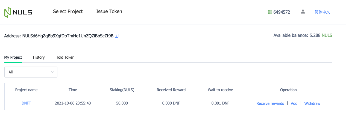Open the DNFT project link
This screenshot has height=125, width=346.
coord(26,103)
